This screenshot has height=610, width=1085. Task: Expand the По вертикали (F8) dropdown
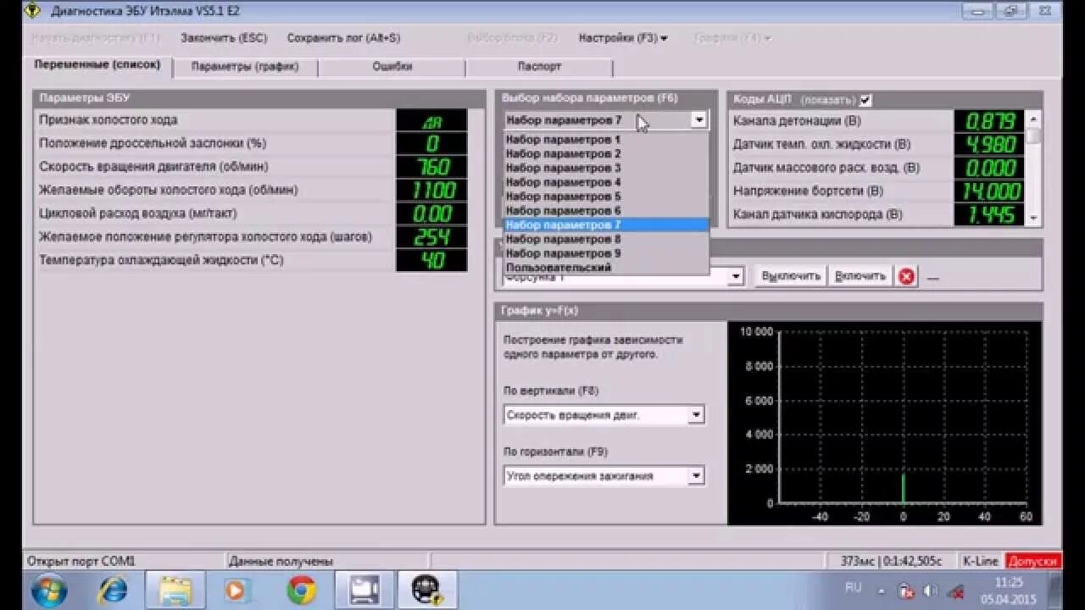click(696, 415)
